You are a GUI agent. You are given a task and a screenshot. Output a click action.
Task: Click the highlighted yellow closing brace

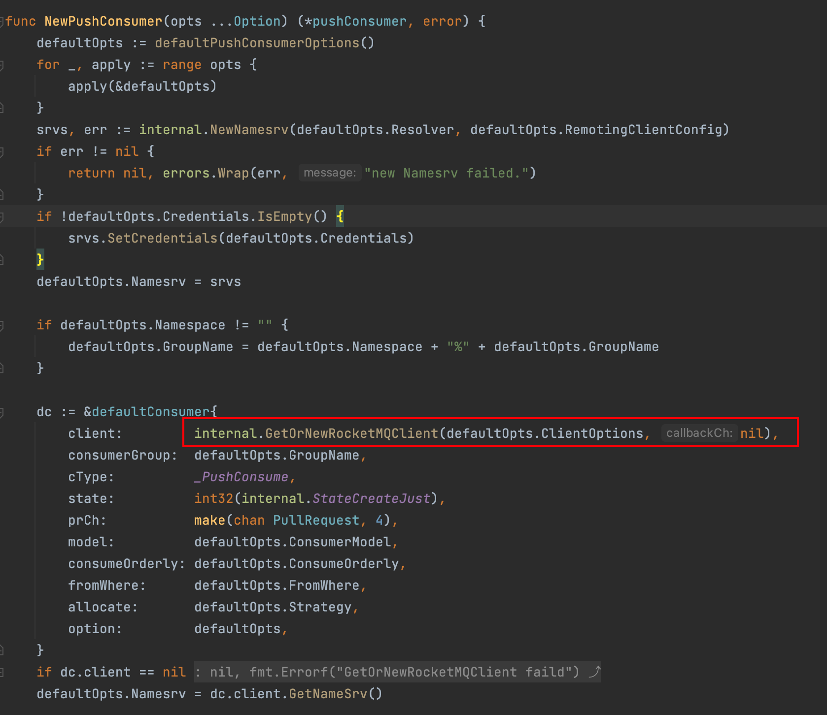40,259
